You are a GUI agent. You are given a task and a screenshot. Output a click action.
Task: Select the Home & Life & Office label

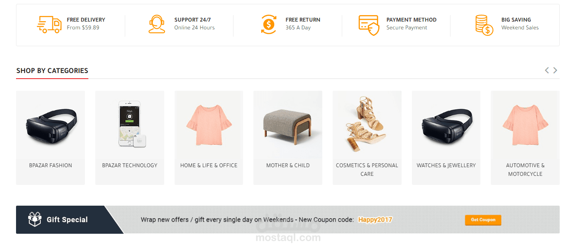209,165
